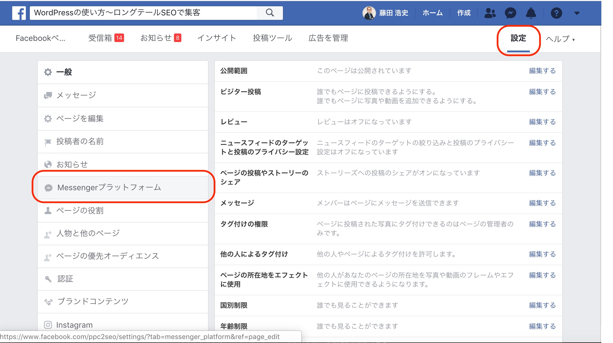Open the 投稿ツール tab
Viewport: 613px width, 343px height.
pyautogui.click(x=272, y=38)
